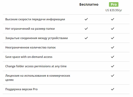The width and height of the screenshot is (133, 97).
Task: Click Pro checkmark for Change folder access permissions
Action: (x=113, y=66)
